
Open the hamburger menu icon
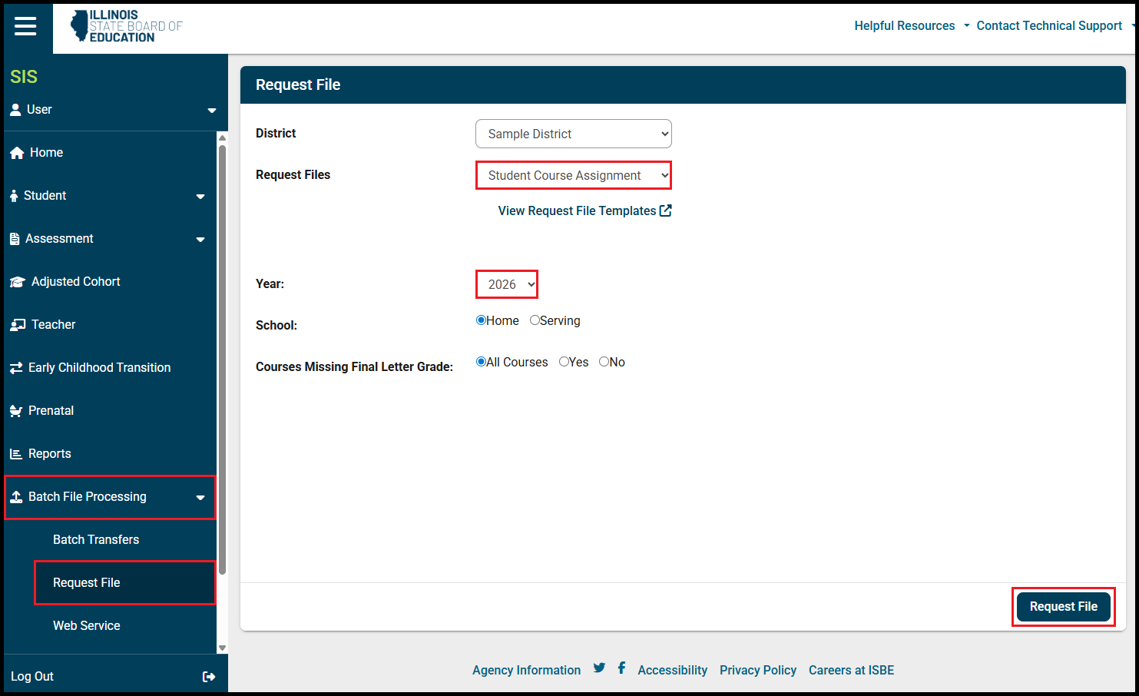click(25, 26)
